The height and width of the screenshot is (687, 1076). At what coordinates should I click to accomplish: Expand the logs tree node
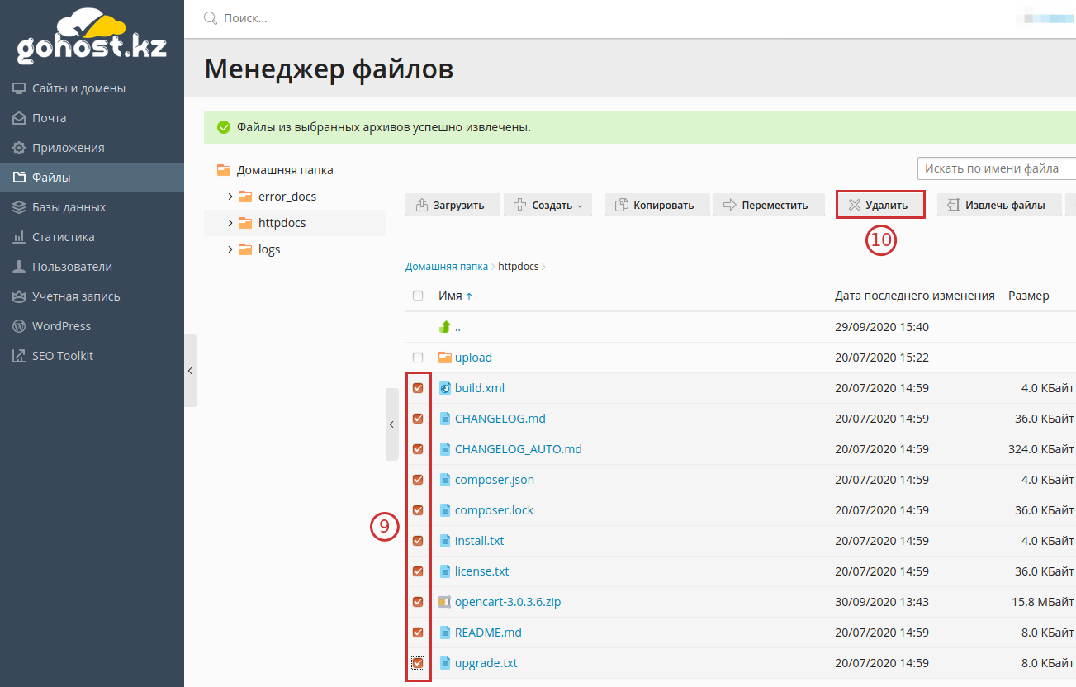click(230, 249)
